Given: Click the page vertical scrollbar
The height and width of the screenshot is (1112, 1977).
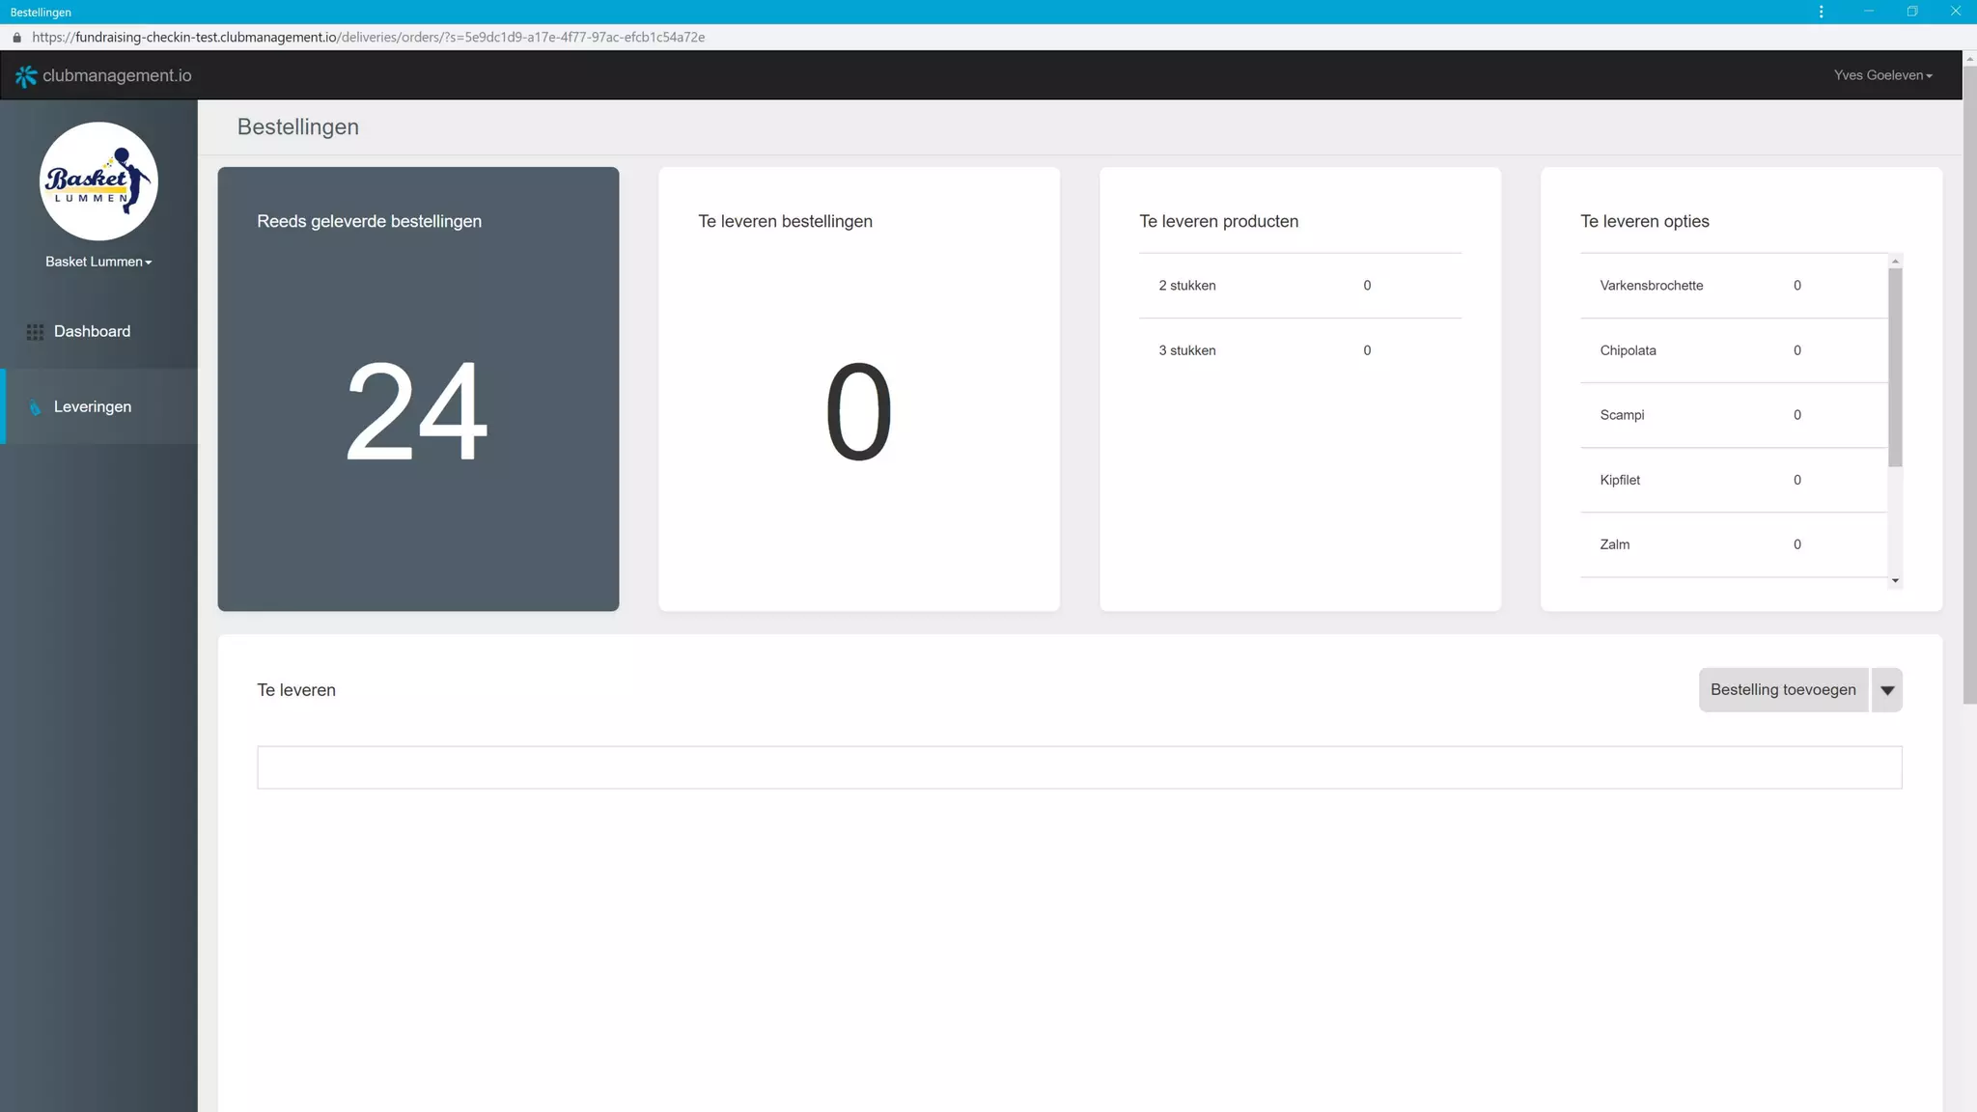Looking at the screenshot, I should click(x=1969, y=386).
